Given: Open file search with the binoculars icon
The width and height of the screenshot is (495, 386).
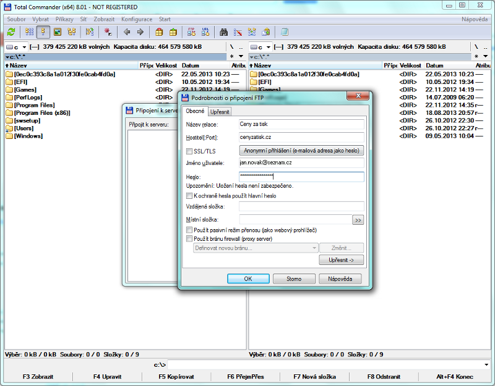Looking at the screenshot, I should click(224, 32).
